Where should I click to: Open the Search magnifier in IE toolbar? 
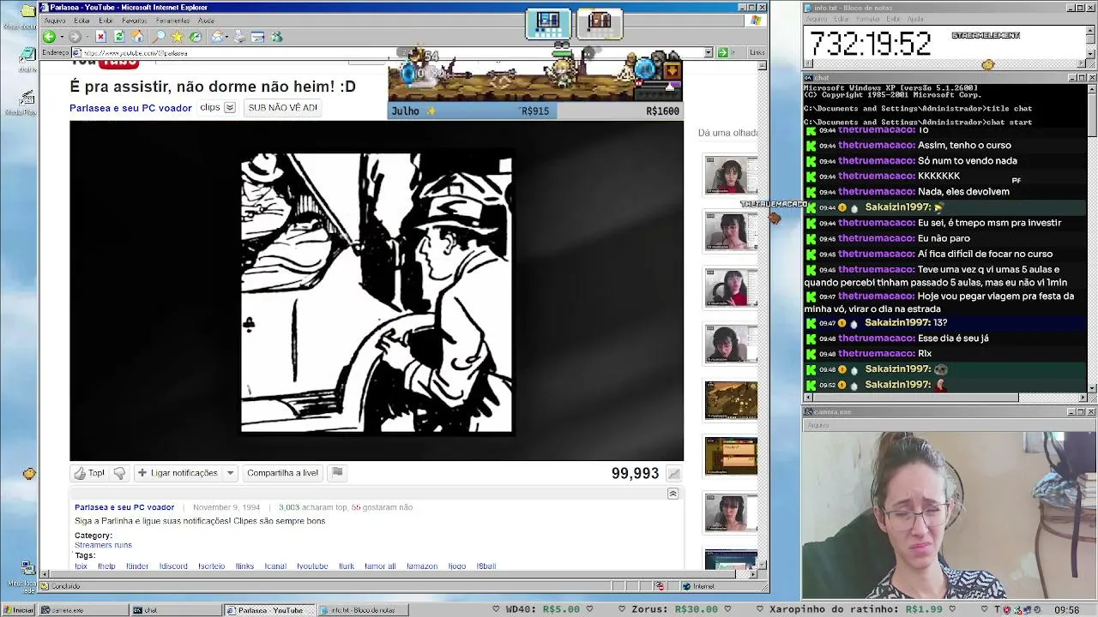point(159,37)
